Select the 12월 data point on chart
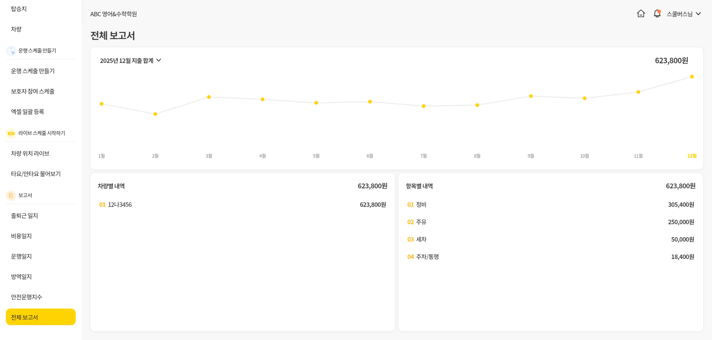The height and width of the screenshot is (340, 712). click(692, 77)
